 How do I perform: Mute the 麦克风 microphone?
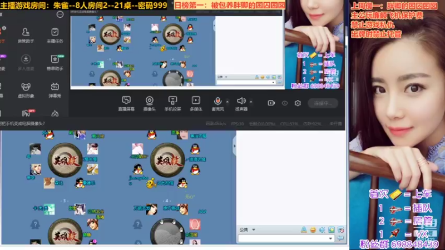(217, 103)
